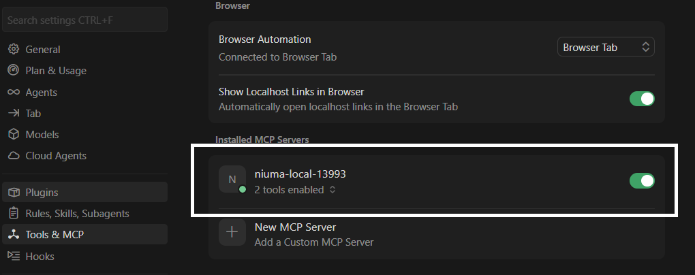Image resolution: width=695 pixels, height=275 pixels.
Task: Toggle Show Localhost Links in Browser switch
Action: pyautogui.click(x=642, y=99)
